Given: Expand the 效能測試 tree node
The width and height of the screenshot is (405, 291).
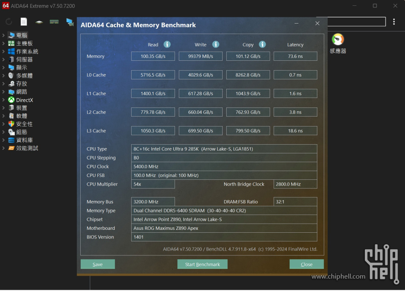Looking at the screenshot, I should 3,148.
